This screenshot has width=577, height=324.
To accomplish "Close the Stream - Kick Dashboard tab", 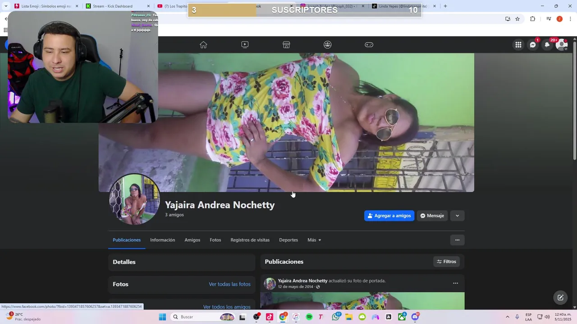I will coord(148,6).
